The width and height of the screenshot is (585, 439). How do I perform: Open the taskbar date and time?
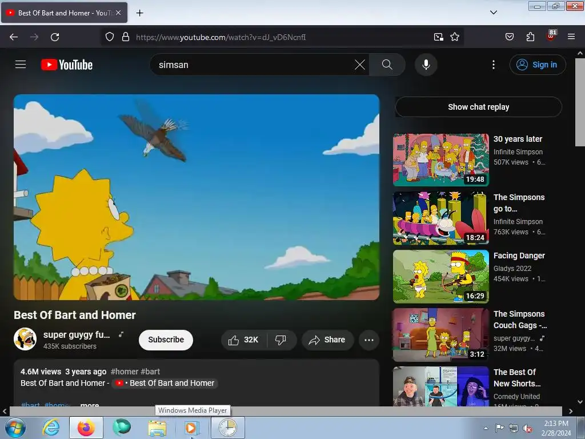[556, 428]
